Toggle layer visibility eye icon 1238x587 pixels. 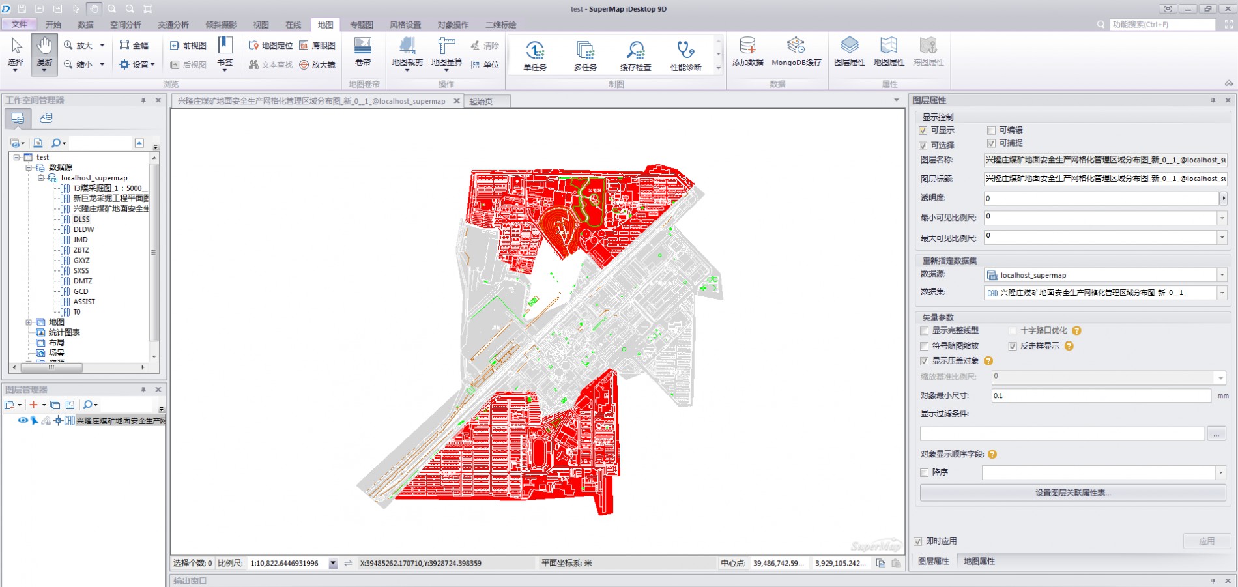(23, 420)
